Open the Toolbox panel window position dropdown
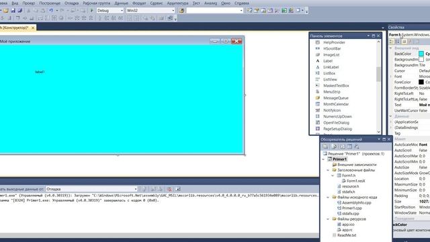Viewport: 430px width, 242px height. [x=368, y=36]
